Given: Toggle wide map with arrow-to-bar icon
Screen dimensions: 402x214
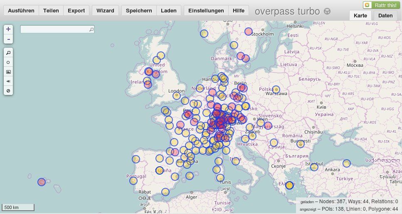Looking at the screenshot, I should click(8, 81).
